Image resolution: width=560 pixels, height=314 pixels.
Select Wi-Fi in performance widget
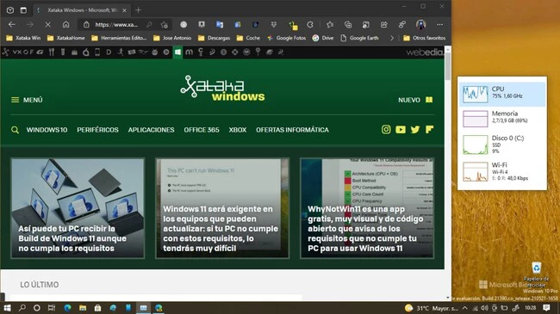501,171
